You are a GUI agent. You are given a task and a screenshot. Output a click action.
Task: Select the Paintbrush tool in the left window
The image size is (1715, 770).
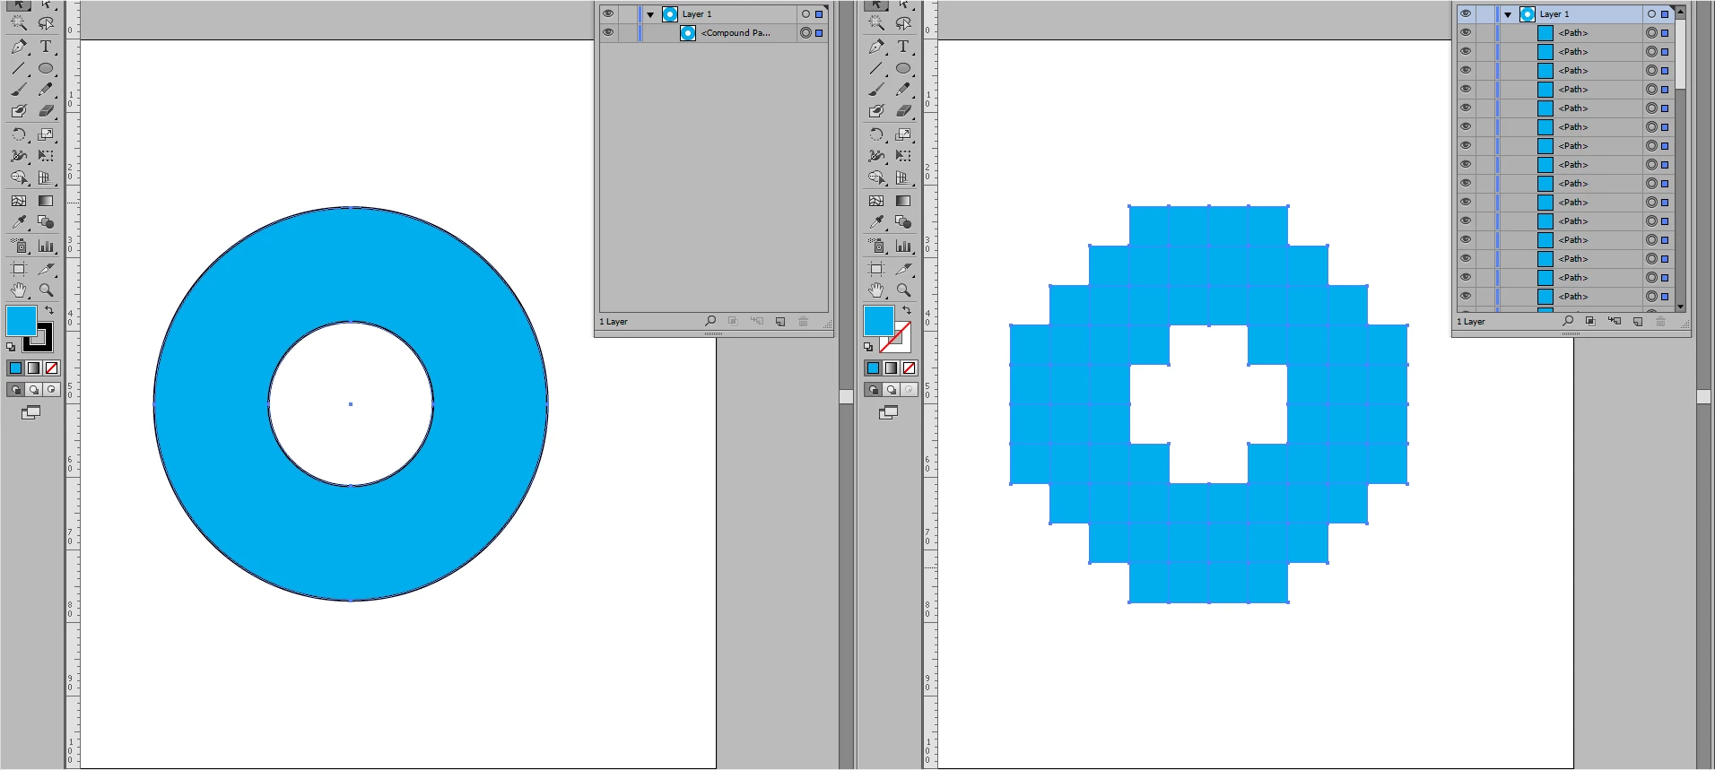tap(19, 90)
